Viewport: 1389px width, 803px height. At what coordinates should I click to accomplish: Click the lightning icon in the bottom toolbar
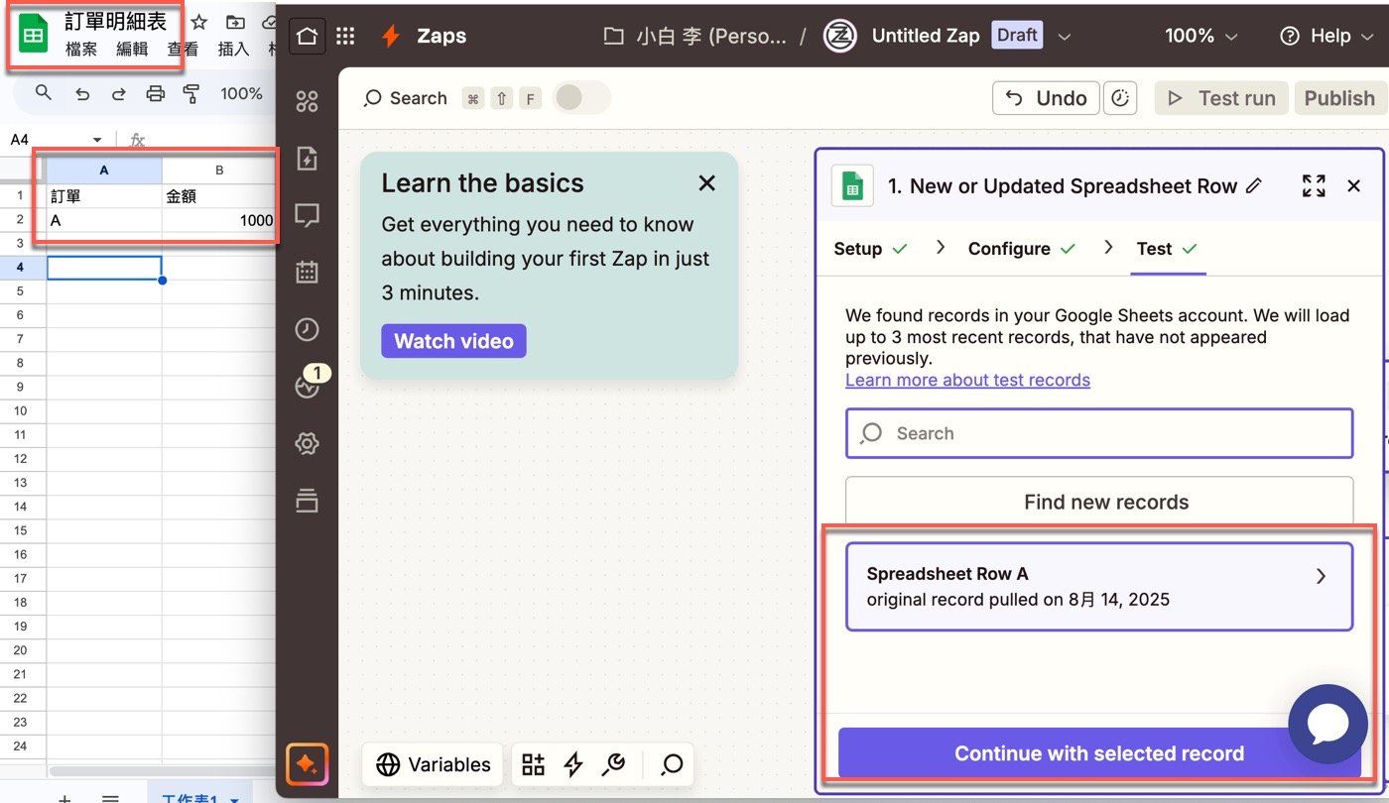pos(572,764)
